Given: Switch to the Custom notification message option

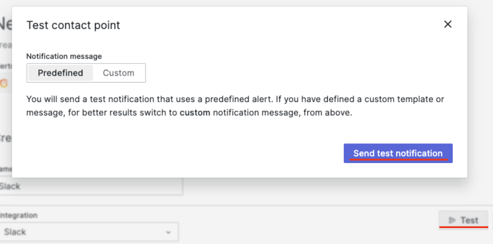Looking at the screenshot, I should click(118, 73).
